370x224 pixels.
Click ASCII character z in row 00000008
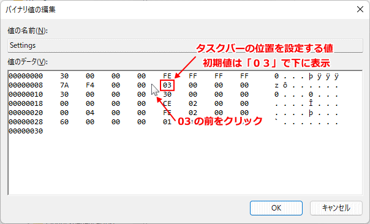(x=276, y=85)
